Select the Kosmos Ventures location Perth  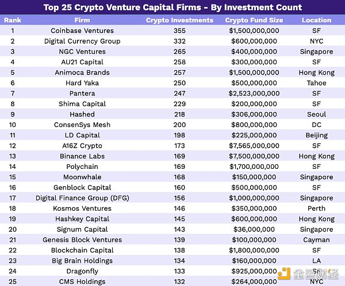click(316, 208)
